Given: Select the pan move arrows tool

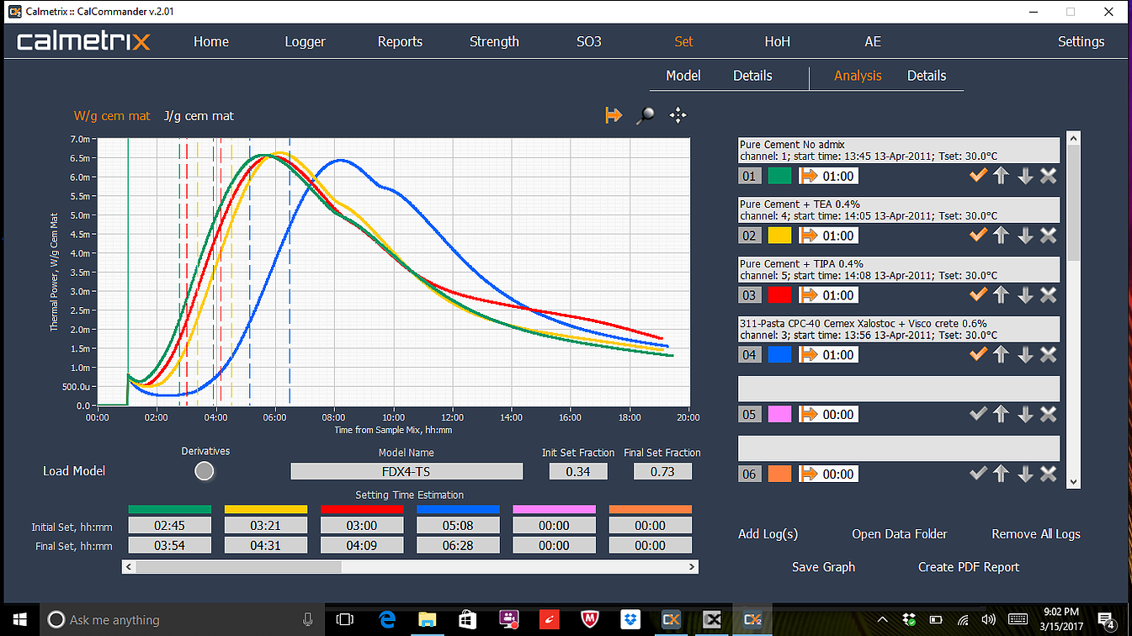Looking at the screenshot, I should tap(678, 116).
